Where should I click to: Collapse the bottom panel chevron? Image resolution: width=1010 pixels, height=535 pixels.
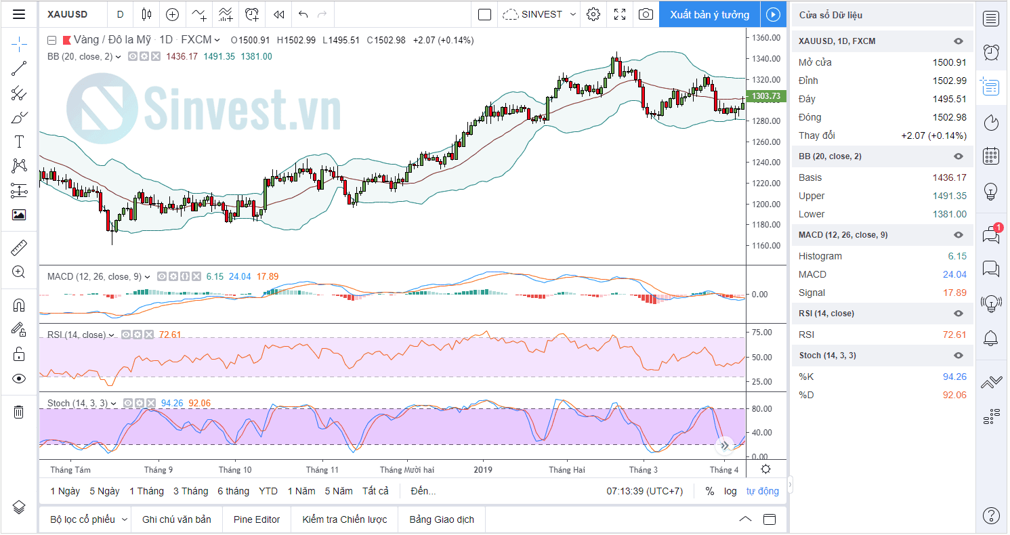[745, 519]
